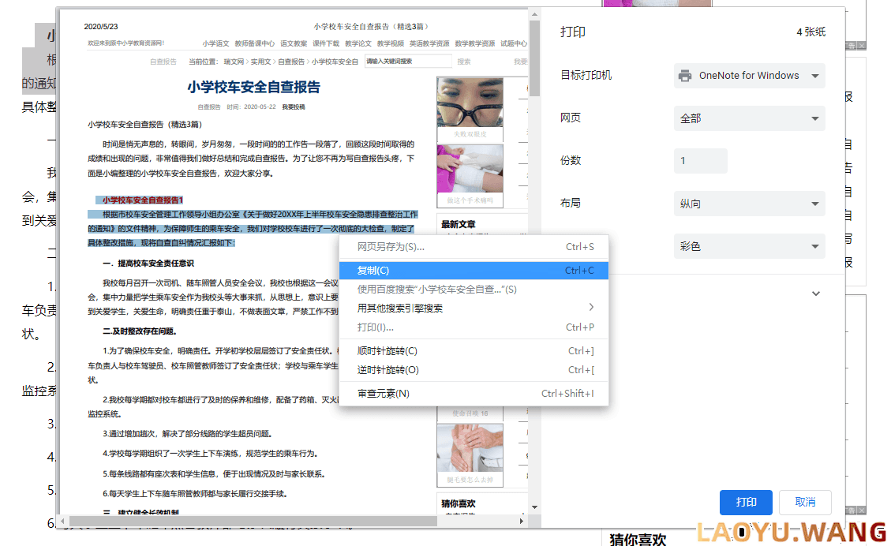This screenshot has height=546, width=891.
Task: Click the 搜索 button in preview
Action: coord(464,62)
